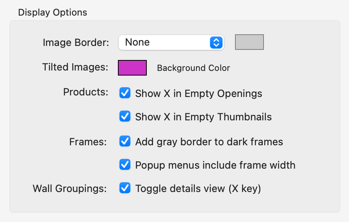Click the blue chevron arrows beside None
The image size is (349, 222).
[x=216, y=42]
